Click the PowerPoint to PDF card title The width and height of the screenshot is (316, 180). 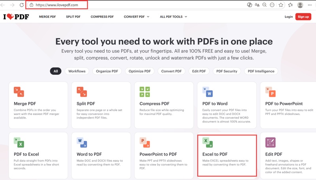(x=158, y=154)
